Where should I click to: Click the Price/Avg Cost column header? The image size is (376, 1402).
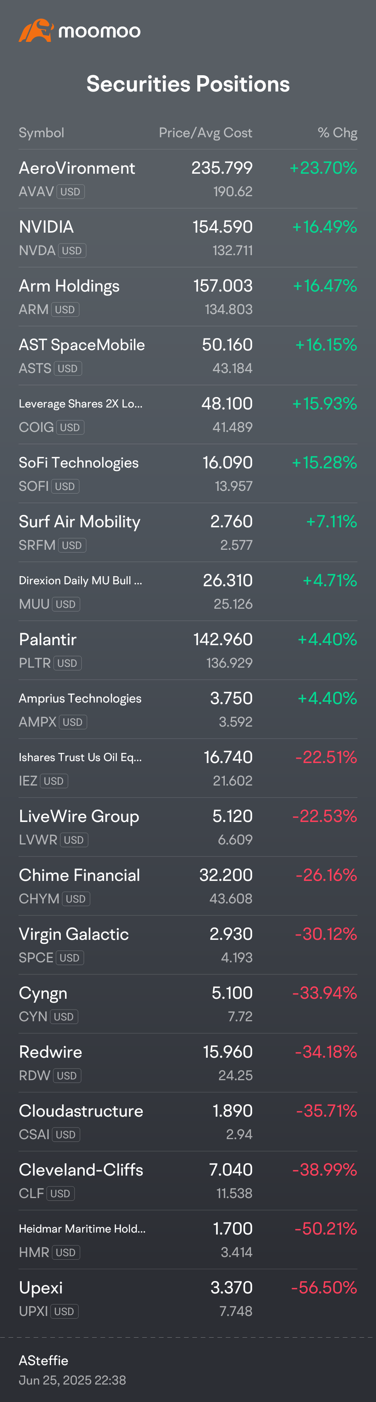205,133
